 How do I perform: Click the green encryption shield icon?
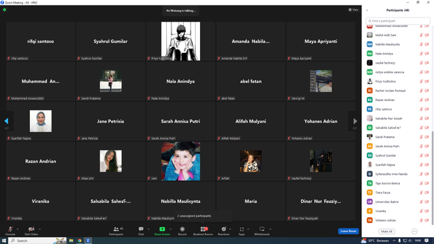pos(5,10)
